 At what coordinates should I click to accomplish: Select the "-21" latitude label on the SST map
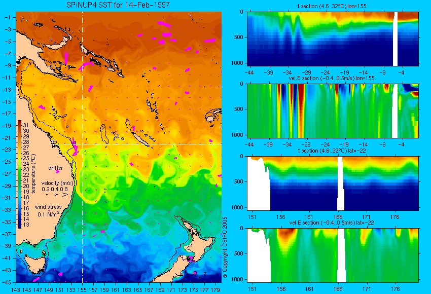point(7,138)
